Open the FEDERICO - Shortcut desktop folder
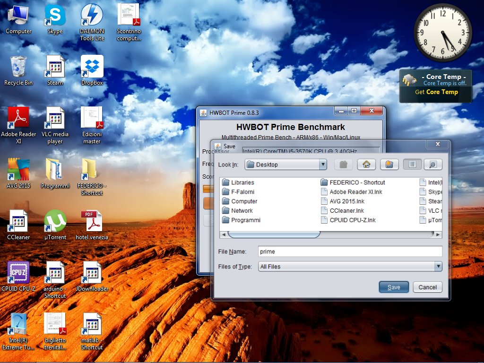 click(x=92, y=177)
